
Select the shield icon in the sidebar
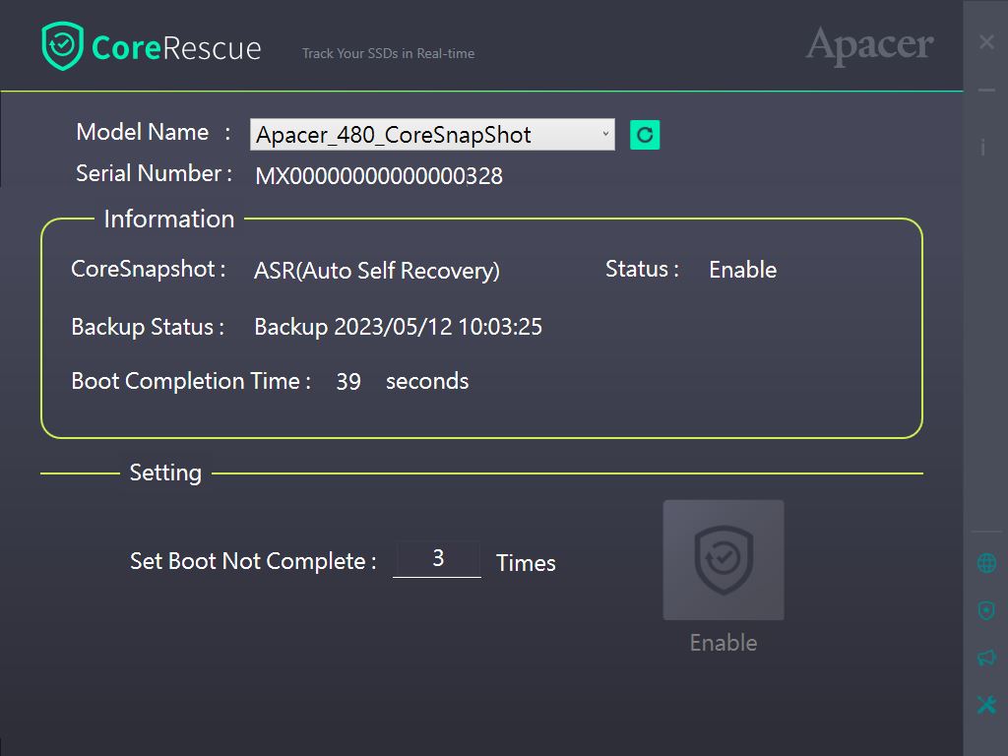click(986, 610)
